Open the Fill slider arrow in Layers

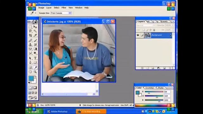pos(173,30)
